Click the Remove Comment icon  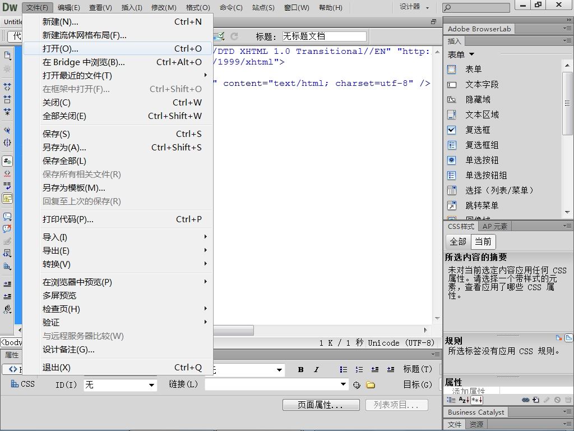click(7, 229)
